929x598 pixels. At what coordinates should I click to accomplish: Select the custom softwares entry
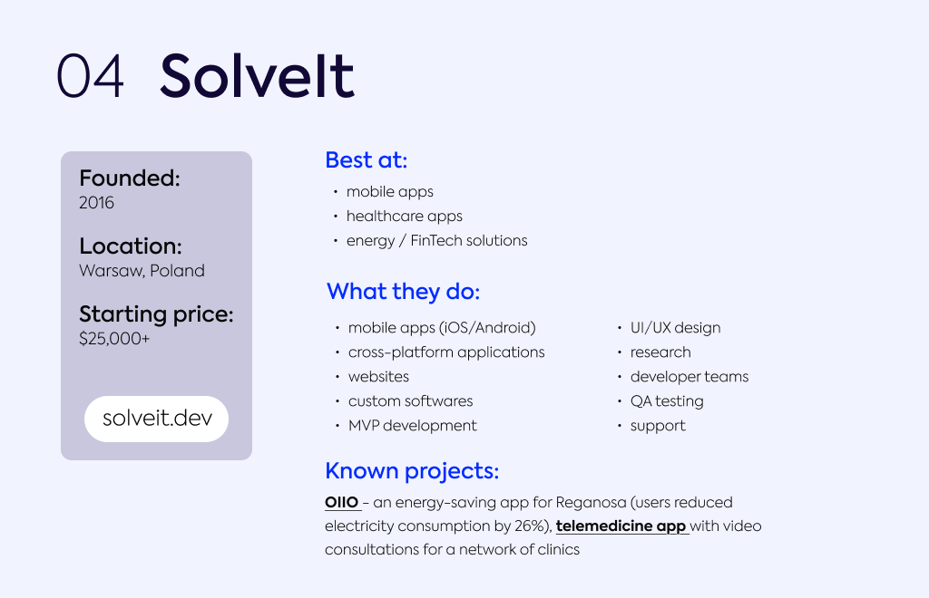tap(410, 401)
